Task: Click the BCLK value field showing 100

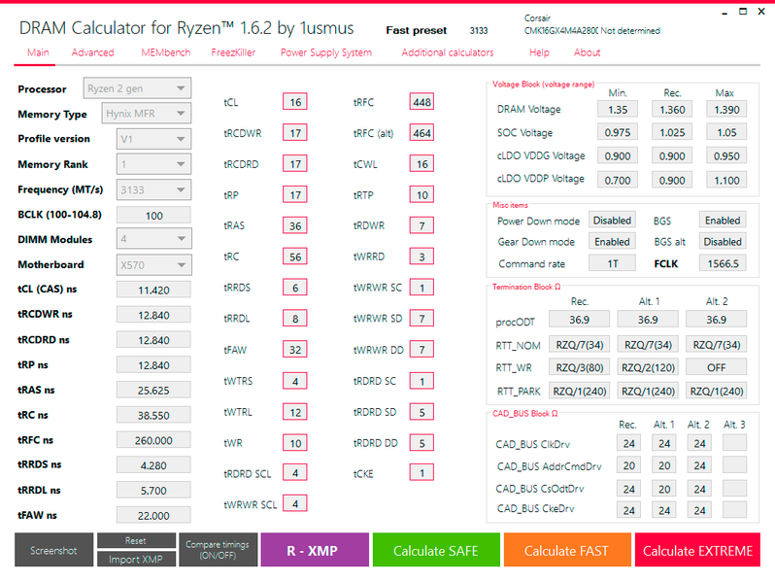Action: (153, 216)
